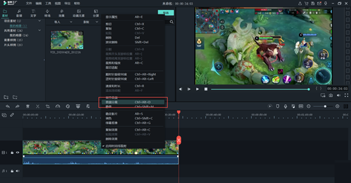Open the 导出 menu in menu bar
Image resolution: width=351 pixels, height=183 pixels.
coord(67,3)
